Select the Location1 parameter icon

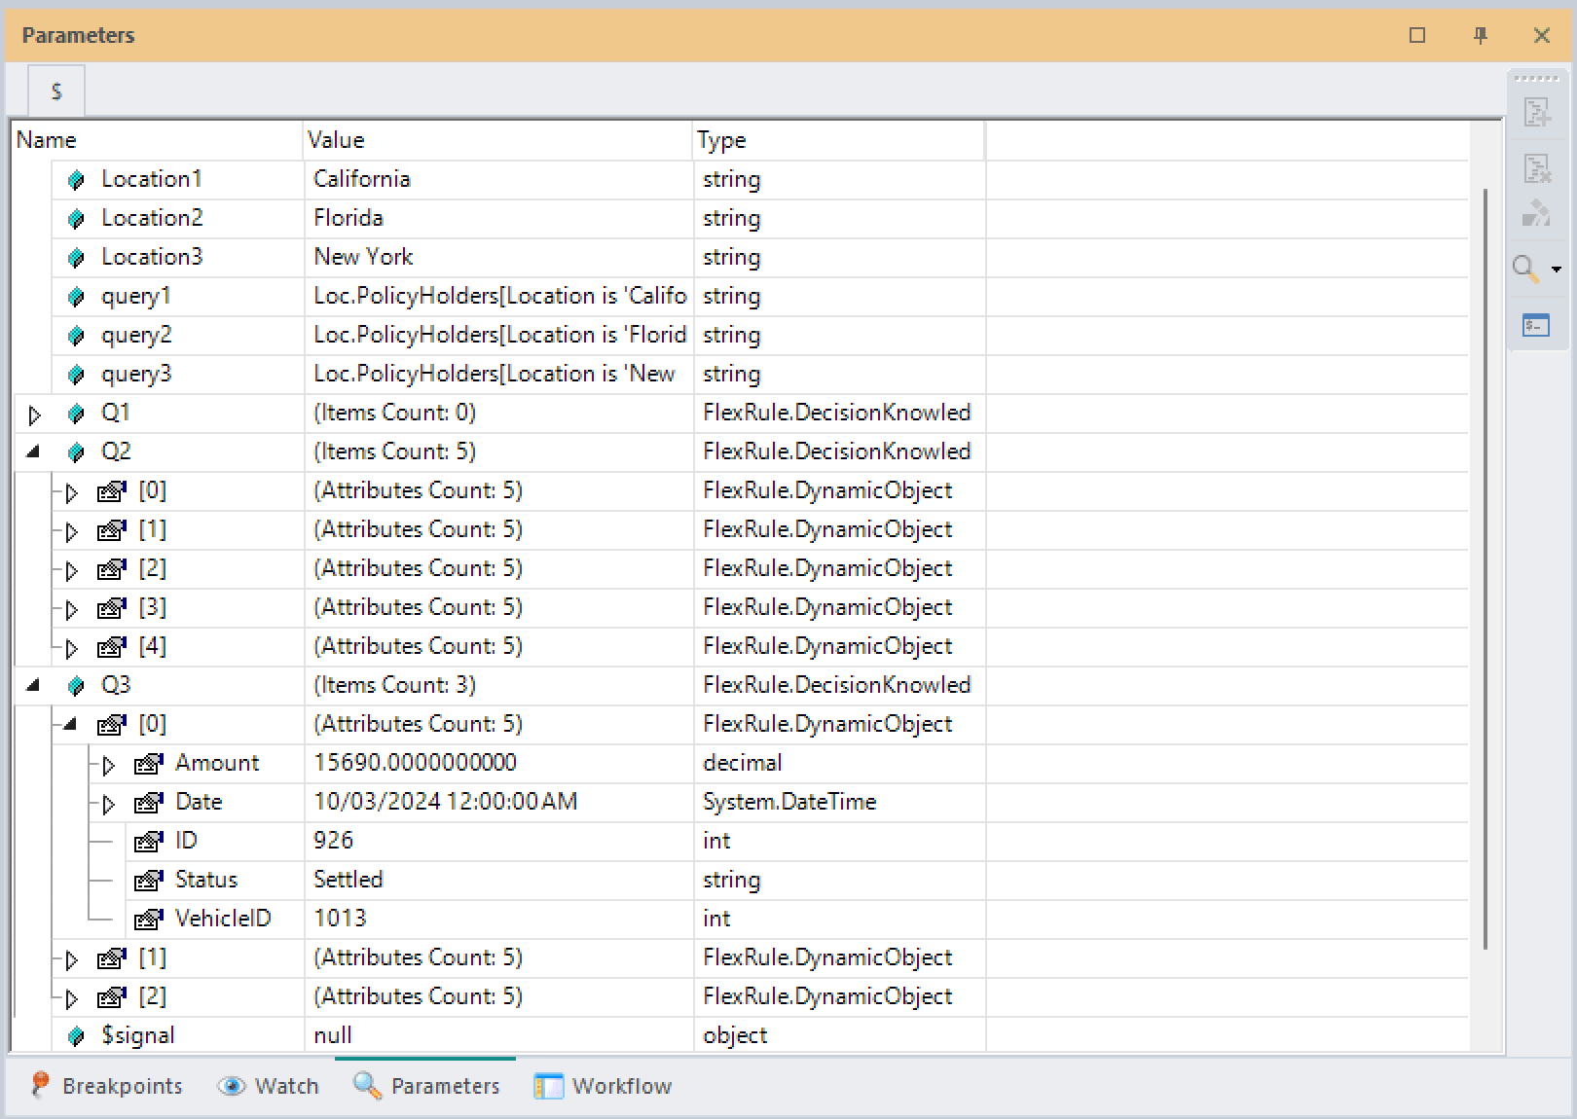76,180
